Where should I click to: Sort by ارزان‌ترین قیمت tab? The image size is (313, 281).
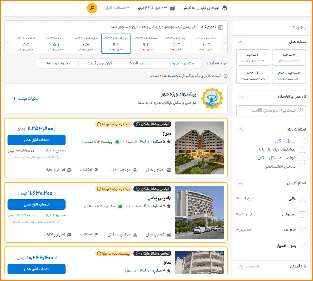pyautogui.click(x=140, y=64)
